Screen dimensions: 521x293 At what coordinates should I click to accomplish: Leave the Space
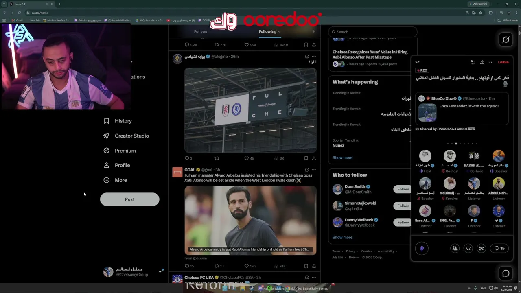tap(503, 62)
